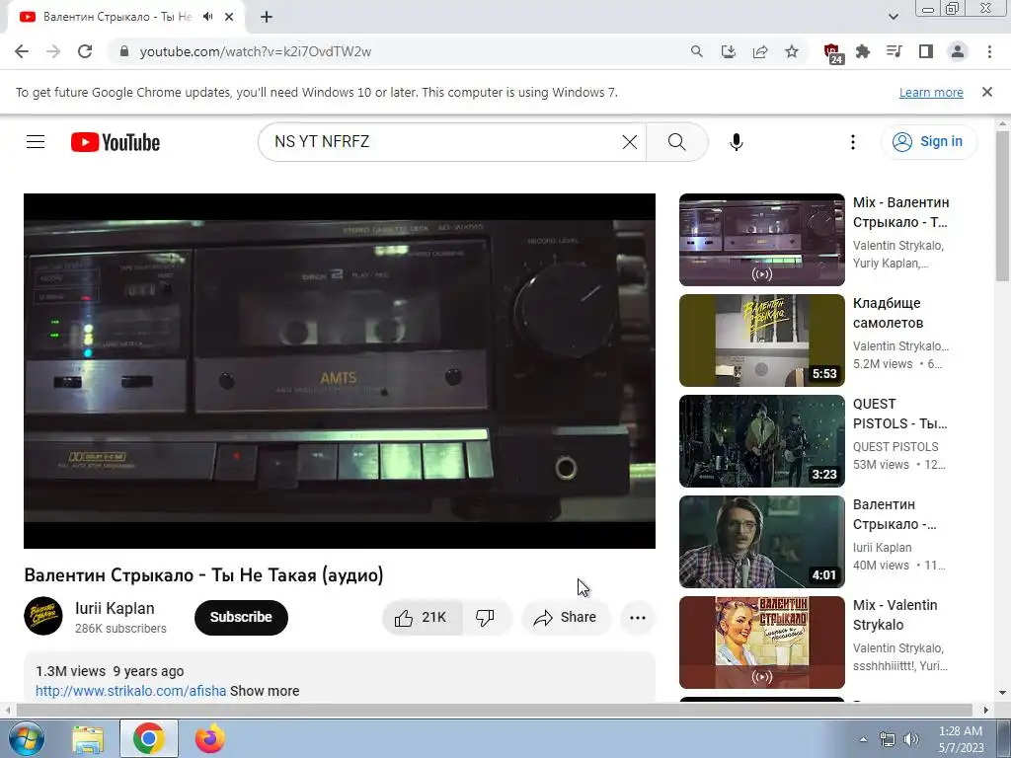Dislike the video with thumbs-down
The height and width of the screenshot is (758, 1011).
(486, 618)
